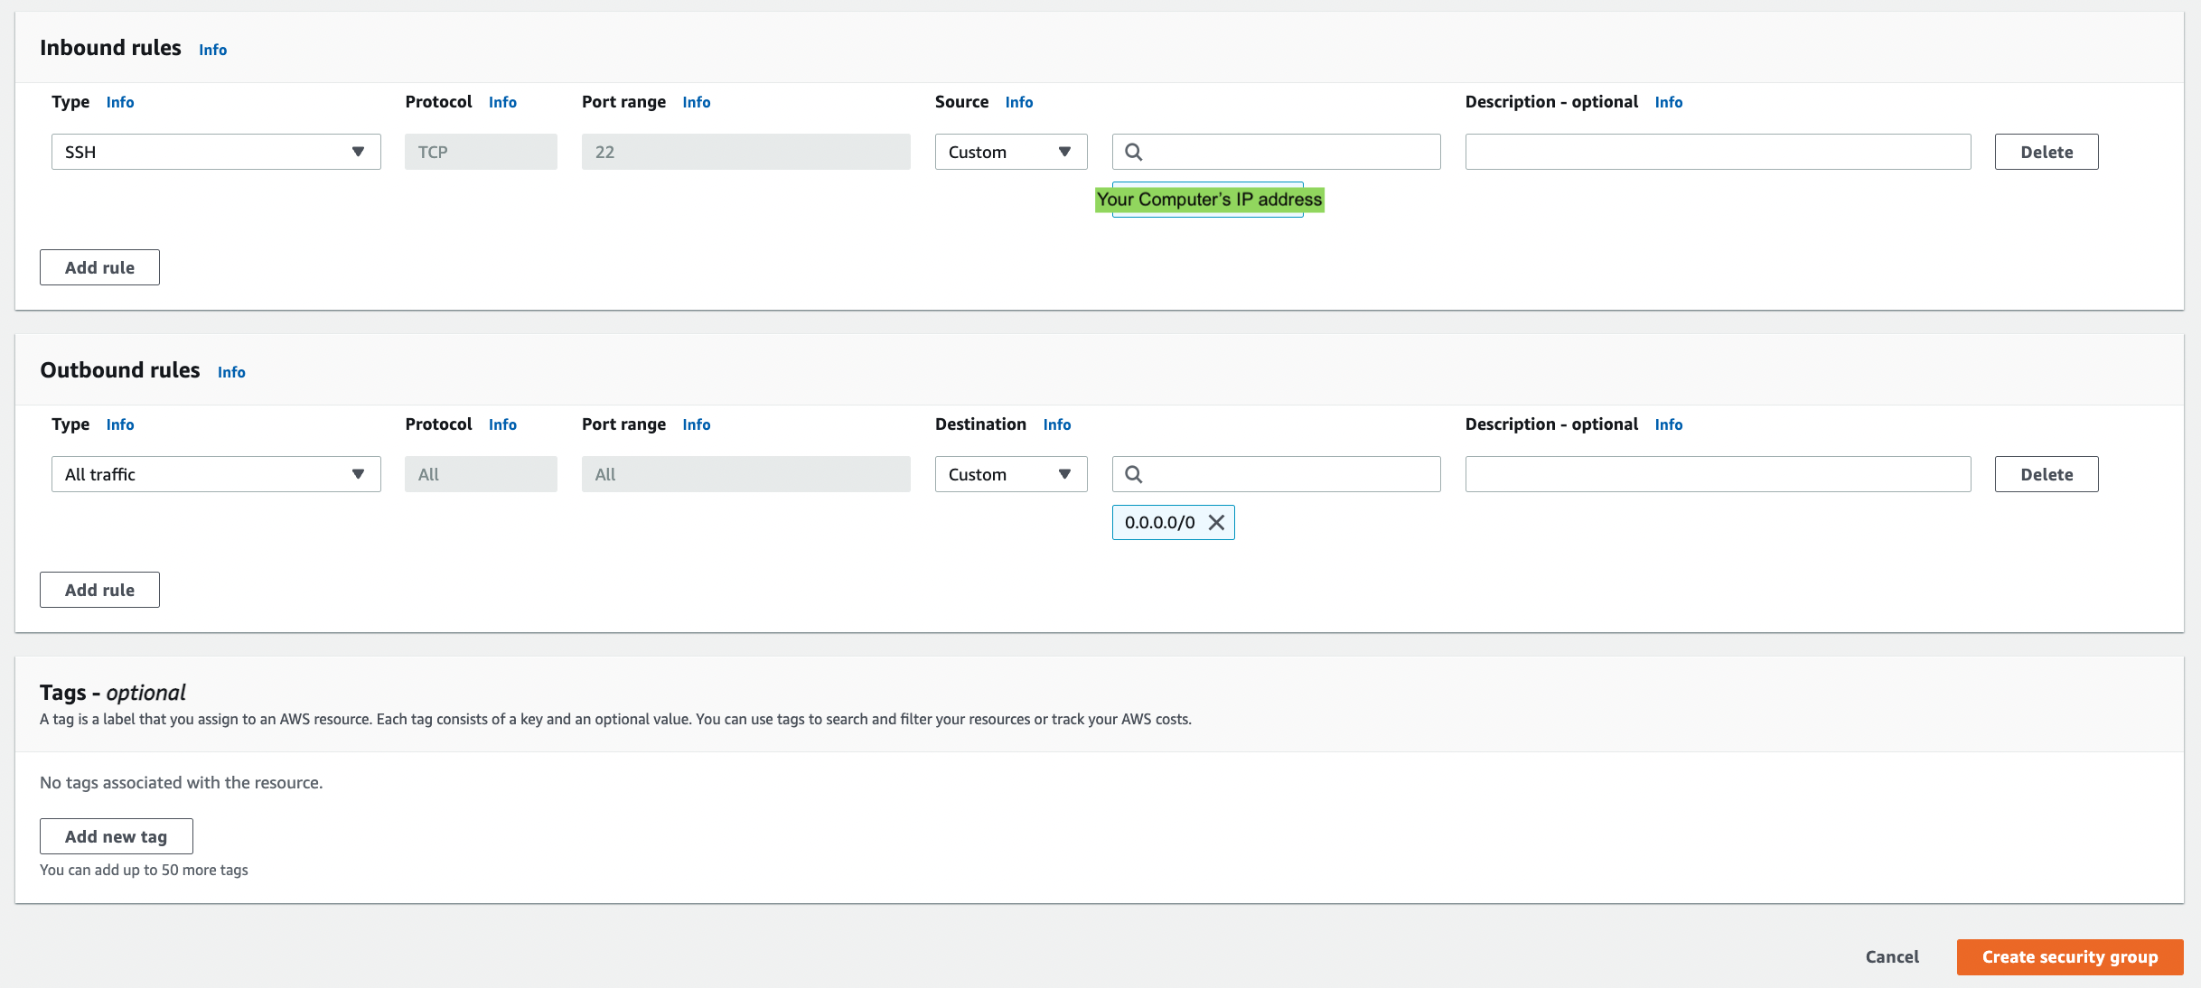Expand the All traffic type dropdown
Screen dimensions: 2201x988
(216, 475)
